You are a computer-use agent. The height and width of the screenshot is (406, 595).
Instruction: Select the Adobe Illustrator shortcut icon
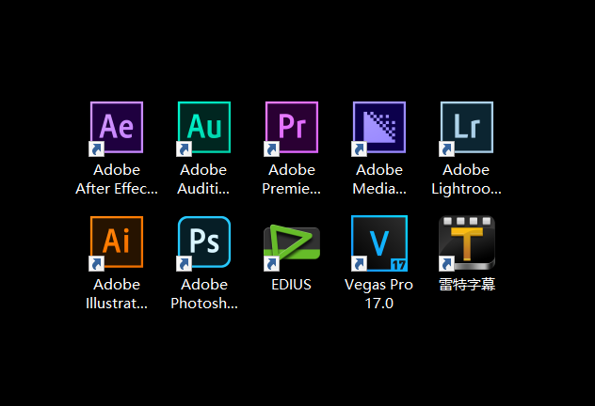tap(117, 242)
